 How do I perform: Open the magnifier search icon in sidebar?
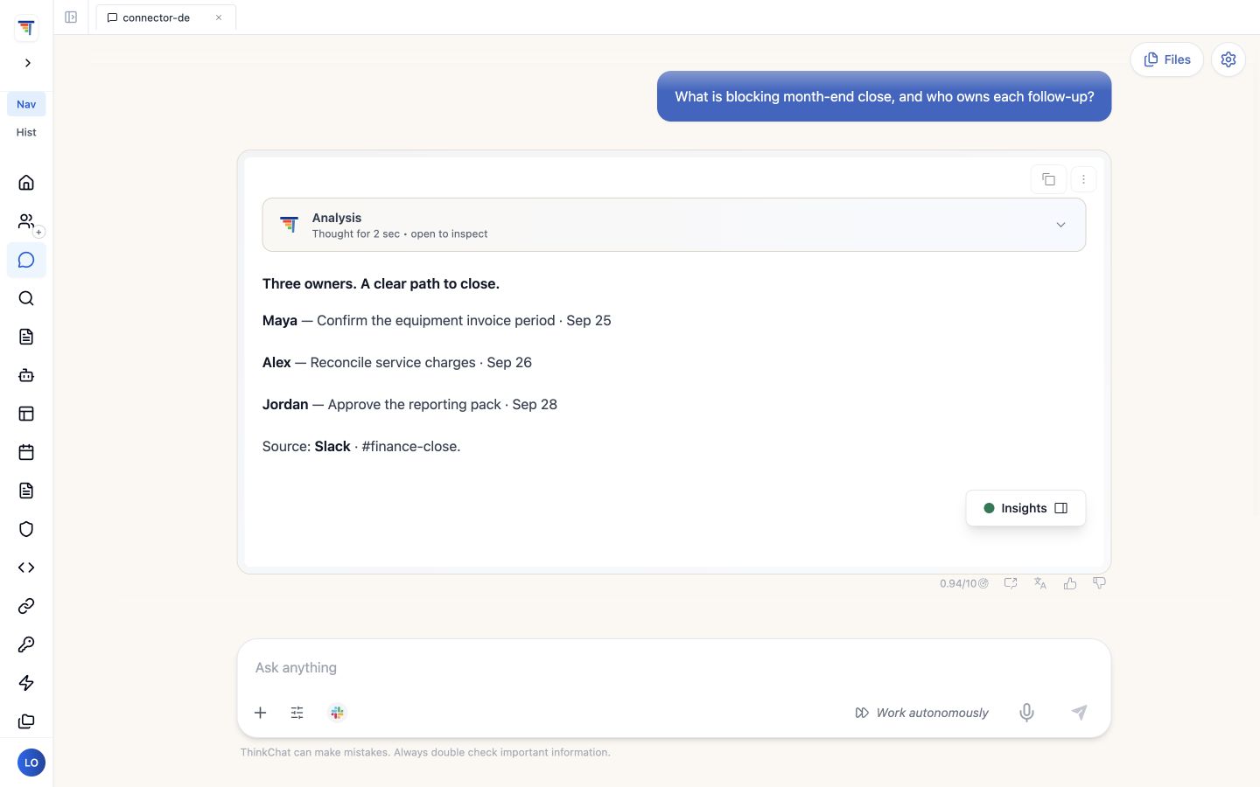tap(26, 298)
